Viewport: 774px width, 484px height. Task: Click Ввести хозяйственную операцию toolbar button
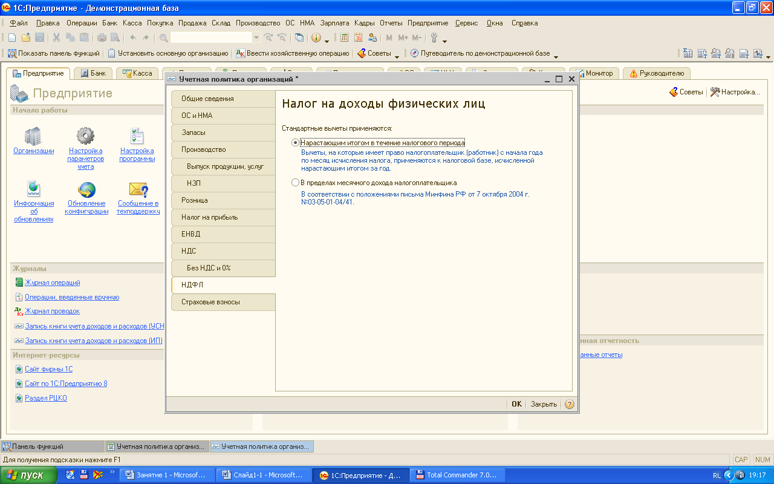click(293, 53)
